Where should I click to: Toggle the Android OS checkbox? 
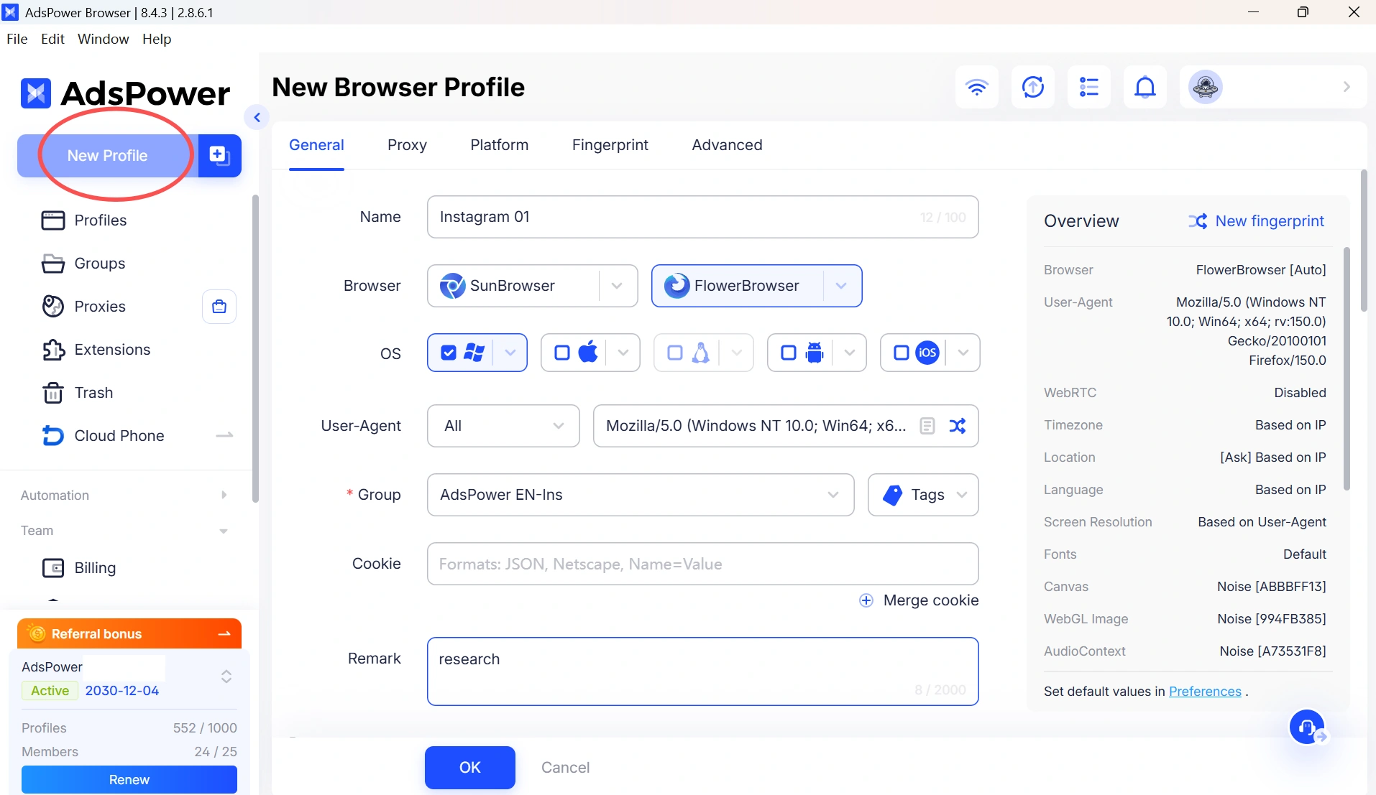click(x=789, y=353)
